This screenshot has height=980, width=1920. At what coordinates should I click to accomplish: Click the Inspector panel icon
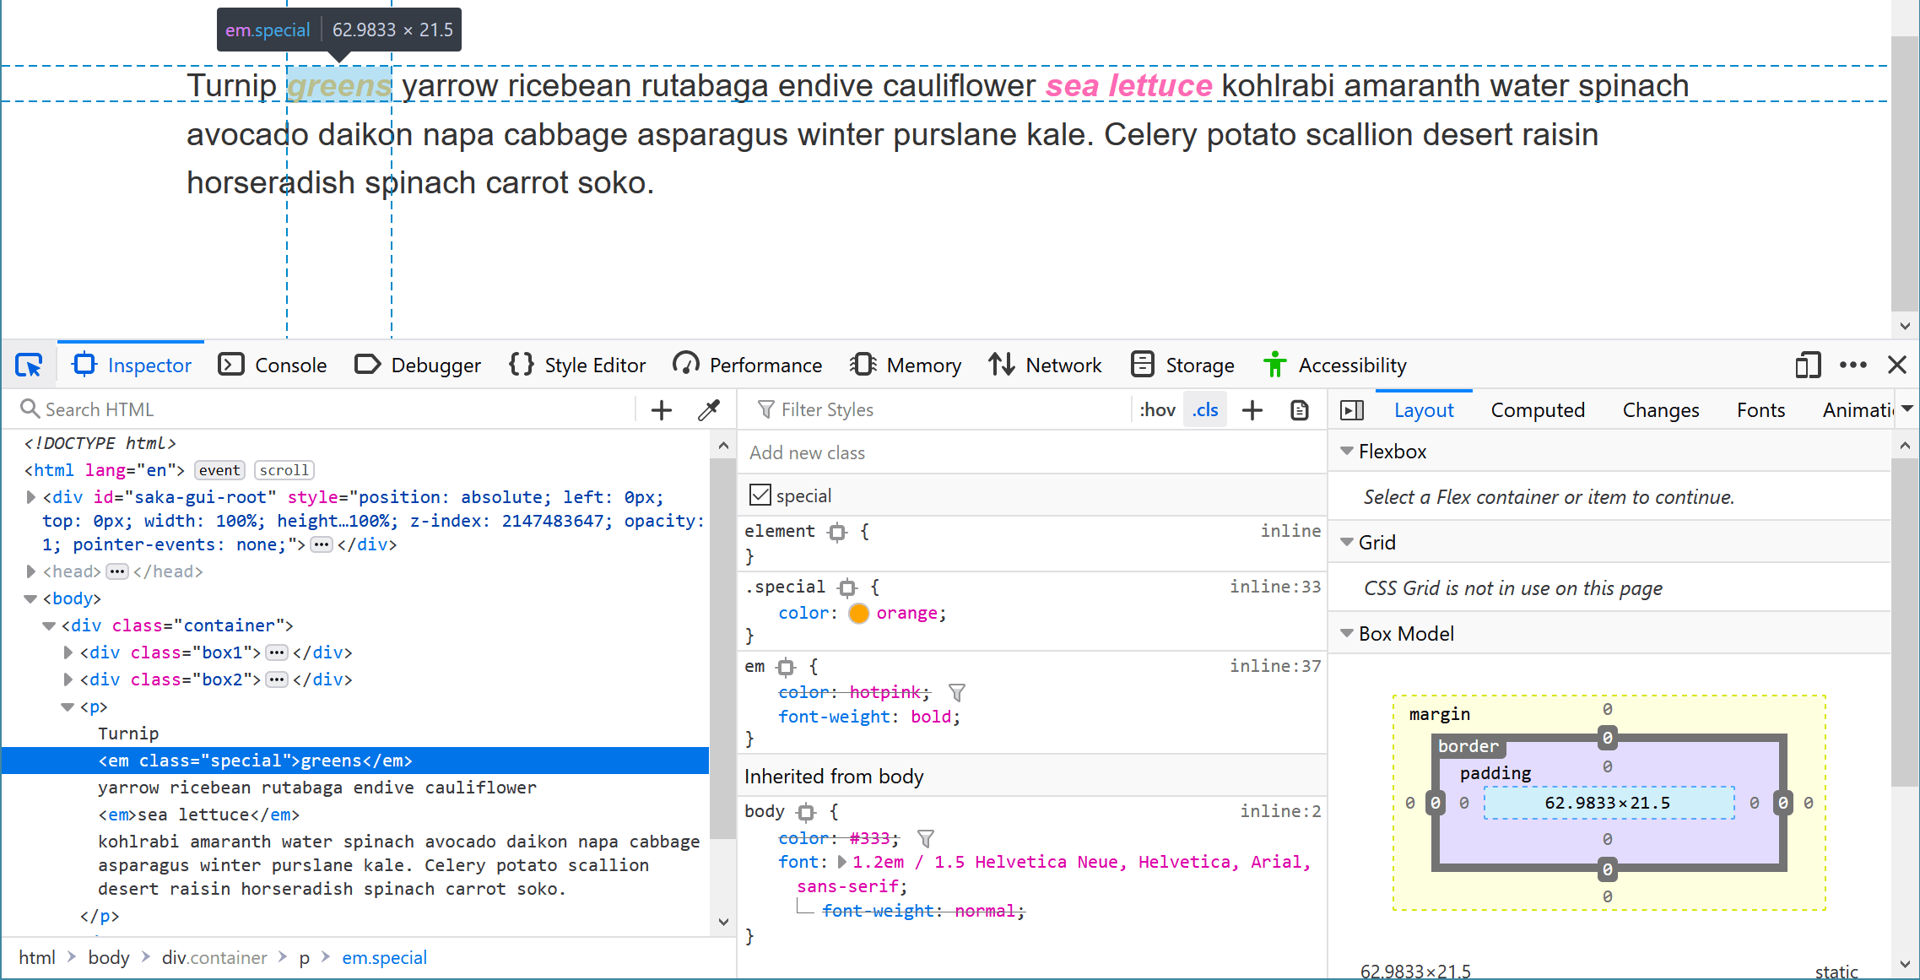pyautogui.click(x=85, y=365)
